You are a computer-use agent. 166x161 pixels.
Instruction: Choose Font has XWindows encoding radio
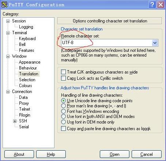[63, 111]
